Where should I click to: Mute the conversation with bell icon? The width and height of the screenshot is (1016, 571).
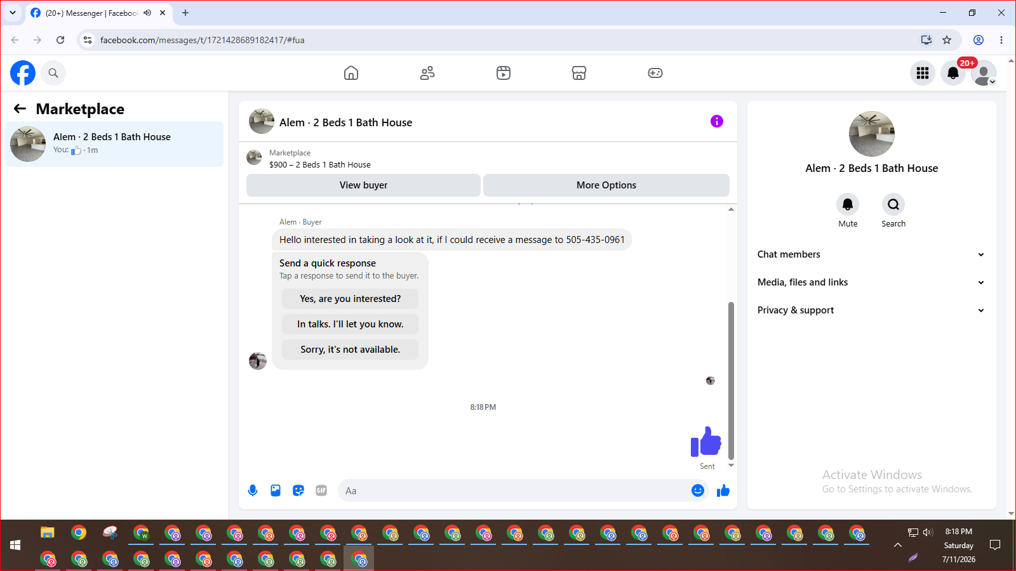(848, 204)
